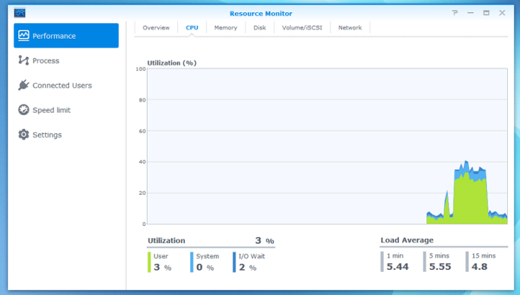Click the dark blue I/O Wait color bar

point(234,263)
